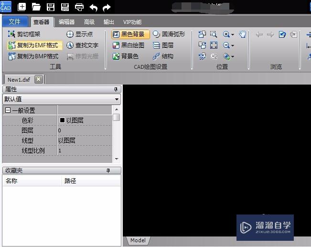Click the Zoom Out magnifier
The height and width of the screenshot is (247, 311).
[x=226, y=45]
